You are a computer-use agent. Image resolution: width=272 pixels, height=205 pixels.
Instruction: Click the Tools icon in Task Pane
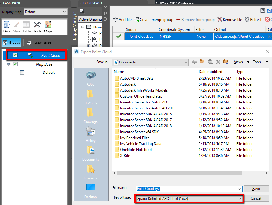point(37,27)
